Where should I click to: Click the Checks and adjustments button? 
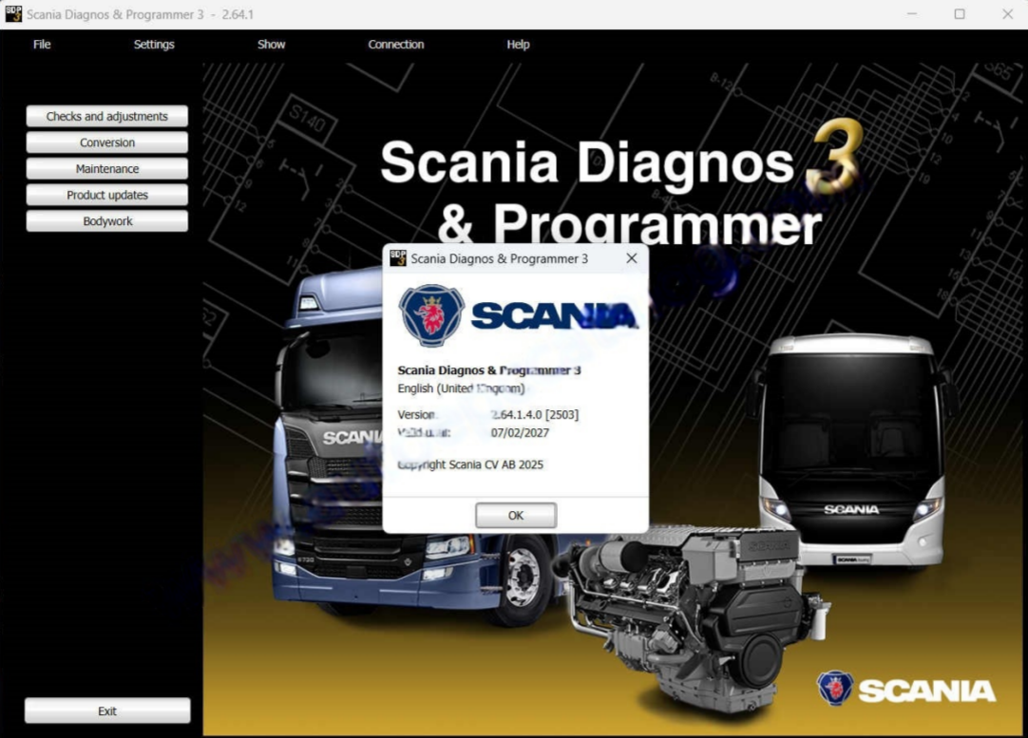point(106,116)
